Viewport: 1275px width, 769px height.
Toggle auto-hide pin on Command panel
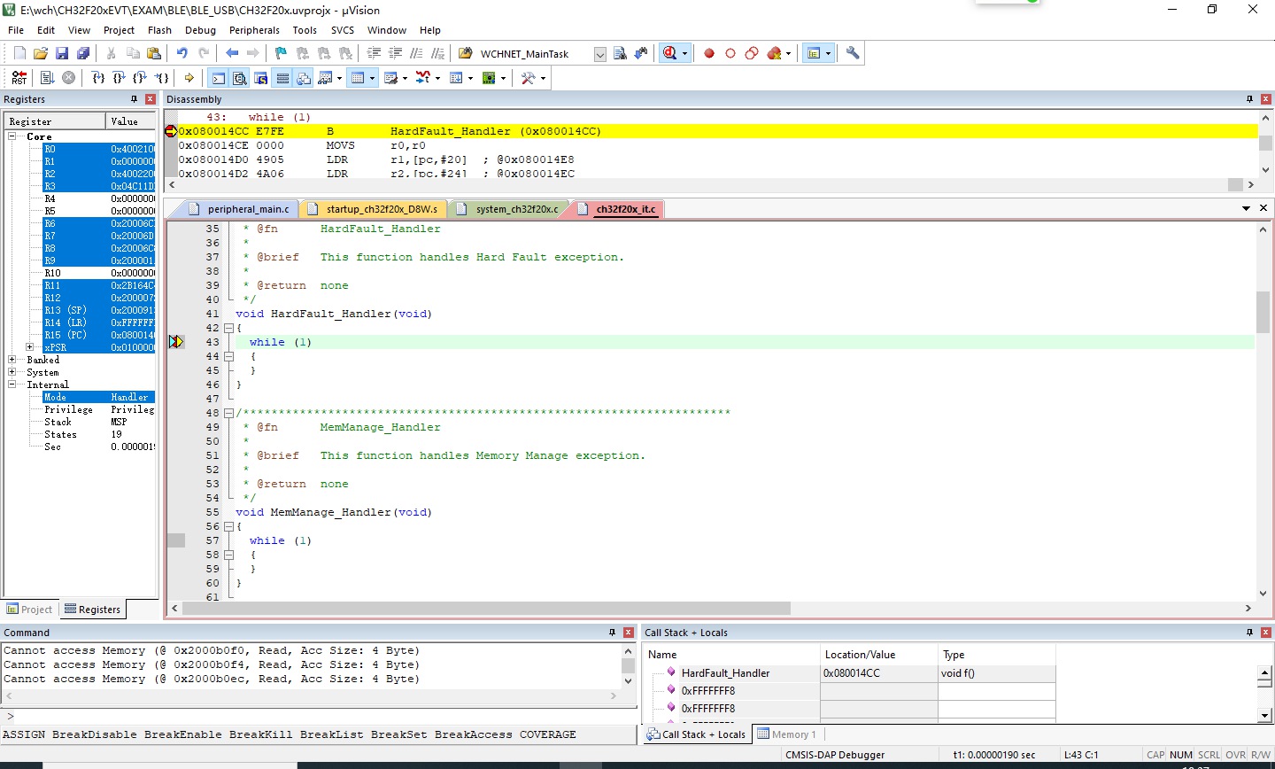point(612,633)
